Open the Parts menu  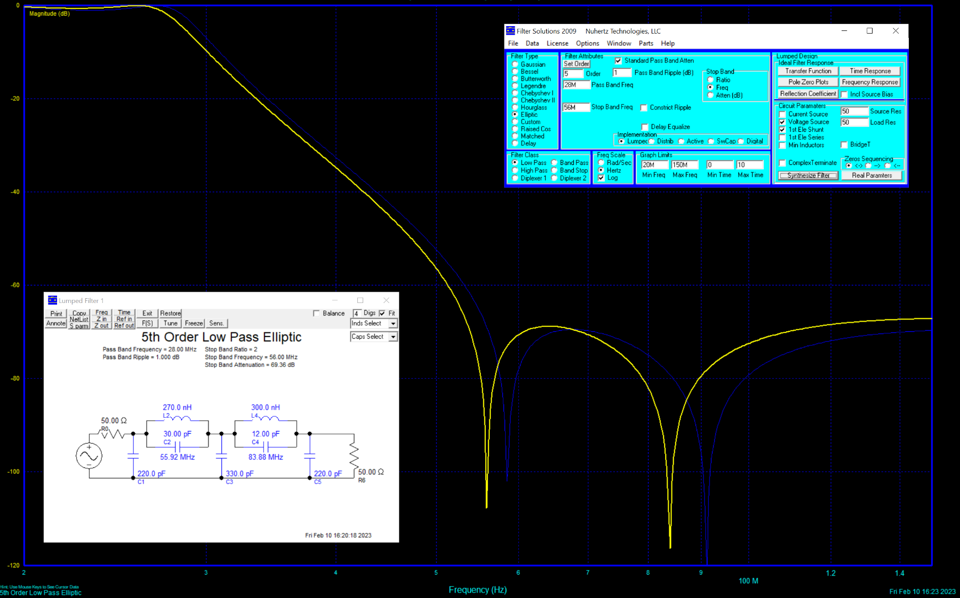coord(645,44)
